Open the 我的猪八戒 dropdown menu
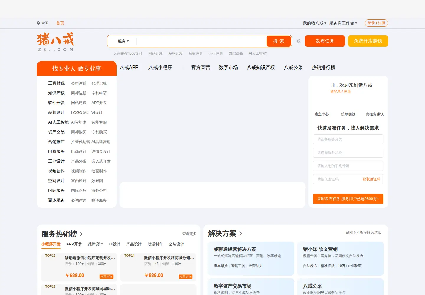The image size is (425, 295). point(315,23)
